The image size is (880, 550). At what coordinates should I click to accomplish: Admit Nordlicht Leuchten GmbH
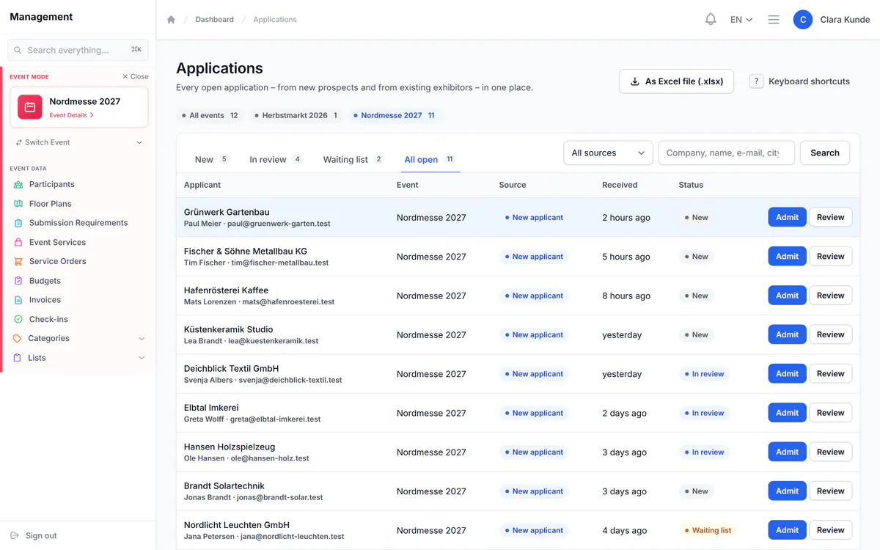(787, 530)
